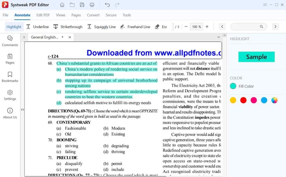The height and width of the screenshot is (177, 286).
Task: Select the Underline tool
Action: coord(38,27)
